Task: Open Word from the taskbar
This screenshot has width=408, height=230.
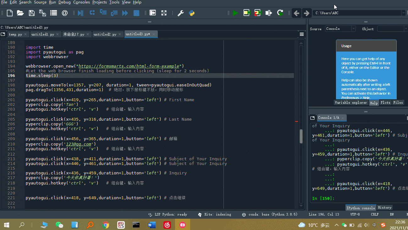Action: pyautogui.click(x=152, y=225)
